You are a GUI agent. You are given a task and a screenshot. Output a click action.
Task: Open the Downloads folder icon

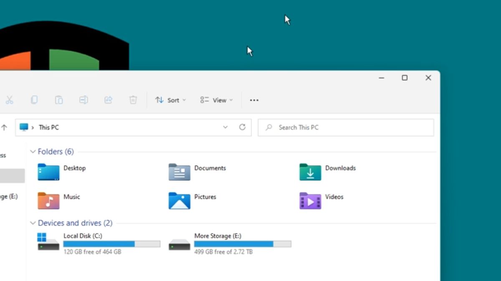(x=309, y=172)
